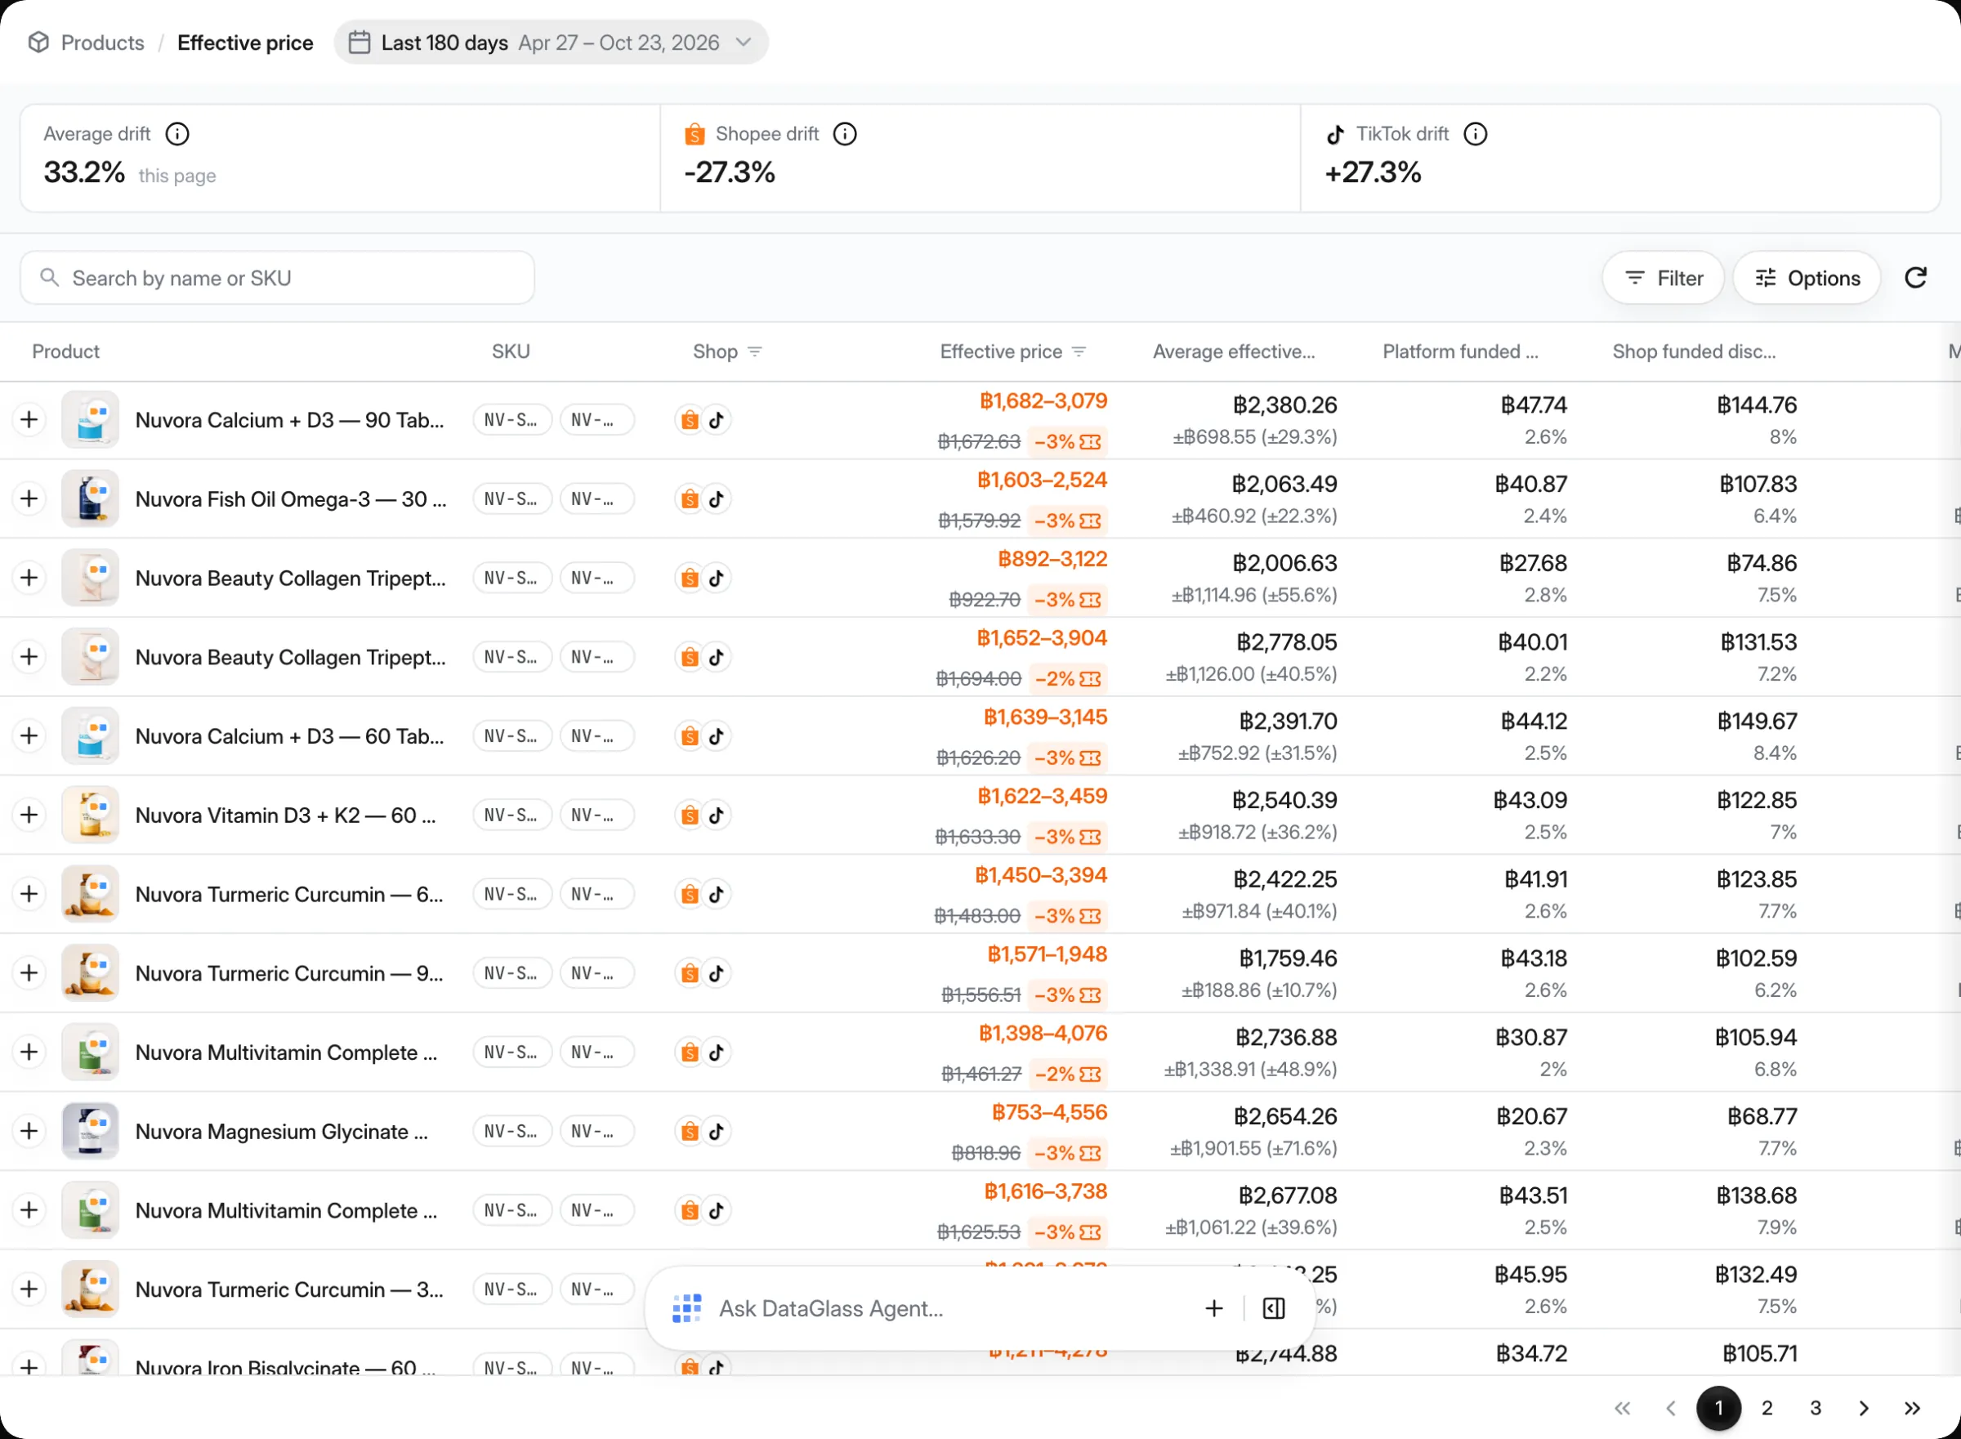Click TikTok icon in Fish Oil Omega-3 row
Viewport: 1961px width, 1439px height.
(717, 499)
